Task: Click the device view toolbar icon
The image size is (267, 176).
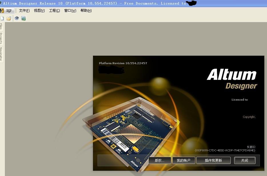Action: pos(17,18)
